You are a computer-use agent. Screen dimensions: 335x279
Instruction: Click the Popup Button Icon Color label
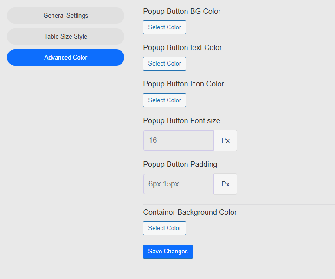[x=183, y=84]
